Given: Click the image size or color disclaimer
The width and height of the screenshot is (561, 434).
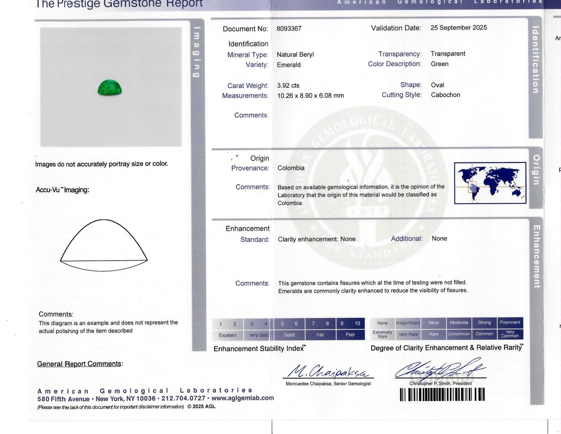Looking at the screenshot, I should (x=101, y=164).
